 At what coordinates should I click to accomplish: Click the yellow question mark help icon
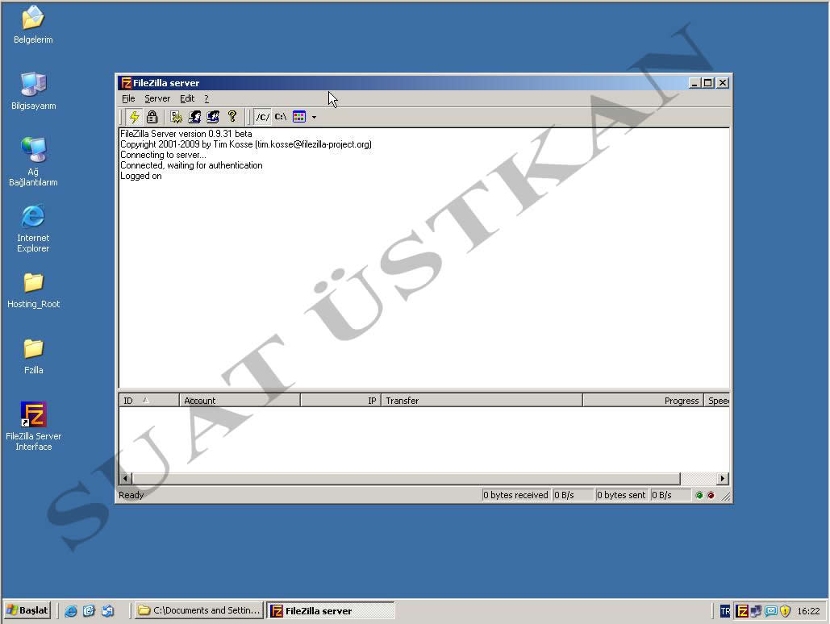[x=231, y=116]
